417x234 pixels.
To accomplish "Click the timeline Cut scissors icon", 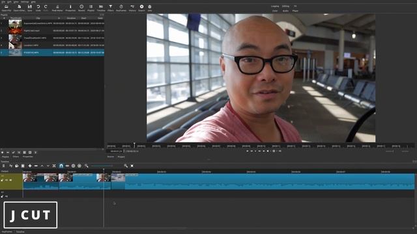I will pos(10,166).
